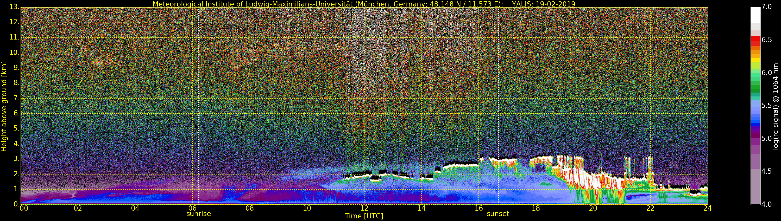
Task: Click the white dotted sunrise marker line
Action: 199,106
